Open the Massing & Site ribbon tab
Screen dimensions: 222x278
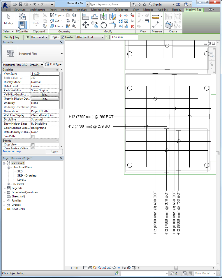pos(100,10)
